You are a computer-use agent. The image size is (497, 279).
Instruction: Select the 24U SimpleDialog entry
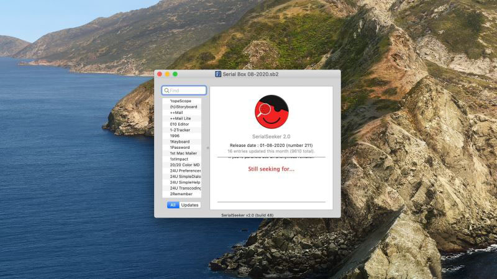point(181,177)
